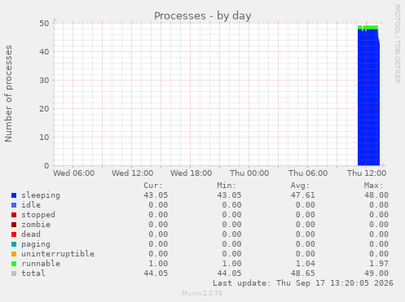
Task: Click the 20 y-axis tick label
Action: click(x=44, y=109)
